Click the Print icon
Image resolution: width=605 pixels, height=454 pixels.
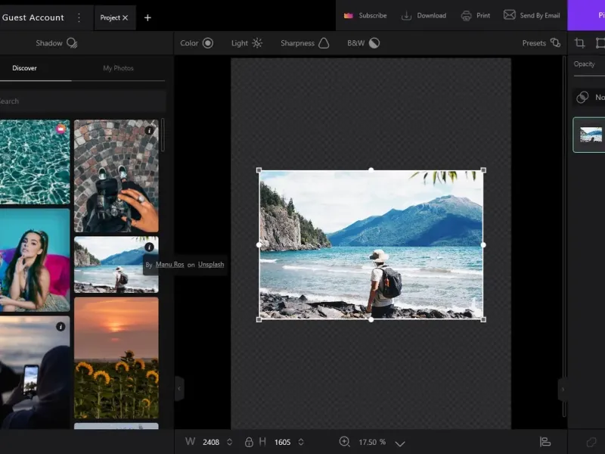click(467, 15)
